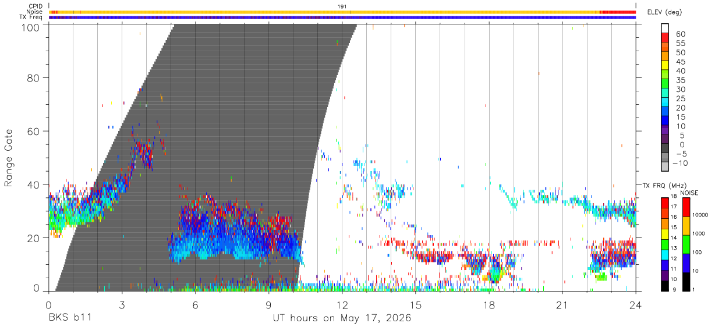The width and height of the screenshot is (715, 330).
Task: Click the UT hours on May 17, 2026 title
Action: pyautogui.click(x=342, y=318)
